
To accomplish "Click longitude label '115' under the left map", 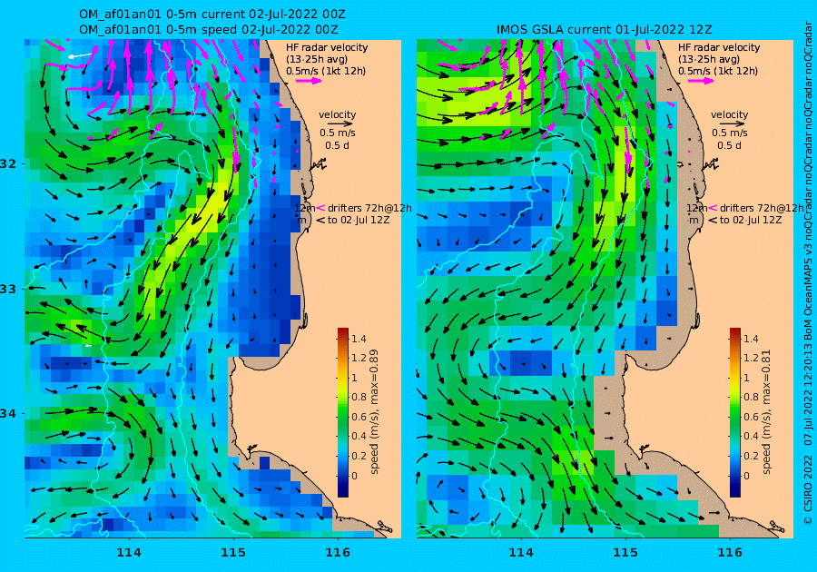I will point(233,553).
